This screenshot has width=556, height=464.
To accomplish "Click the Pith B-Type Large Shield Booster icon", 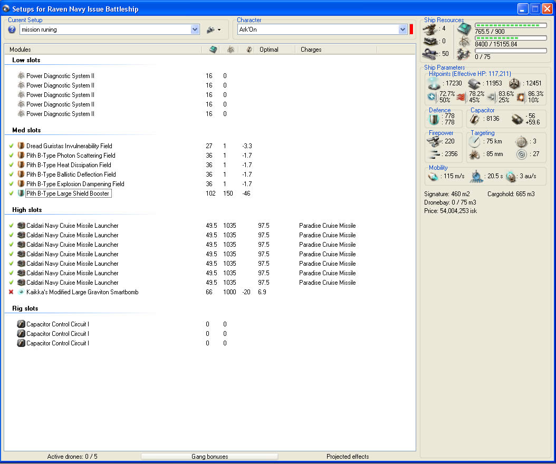I will point(21,194).
